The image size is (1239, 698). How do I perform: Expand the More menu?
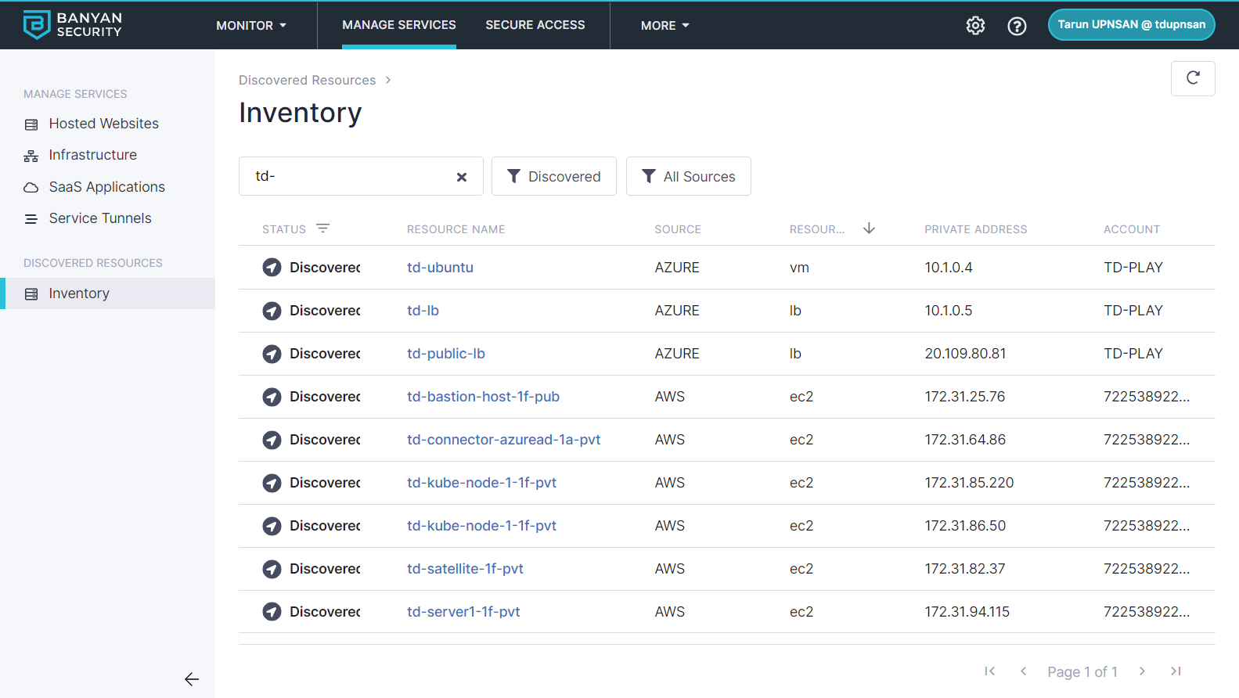coord(665,26)
